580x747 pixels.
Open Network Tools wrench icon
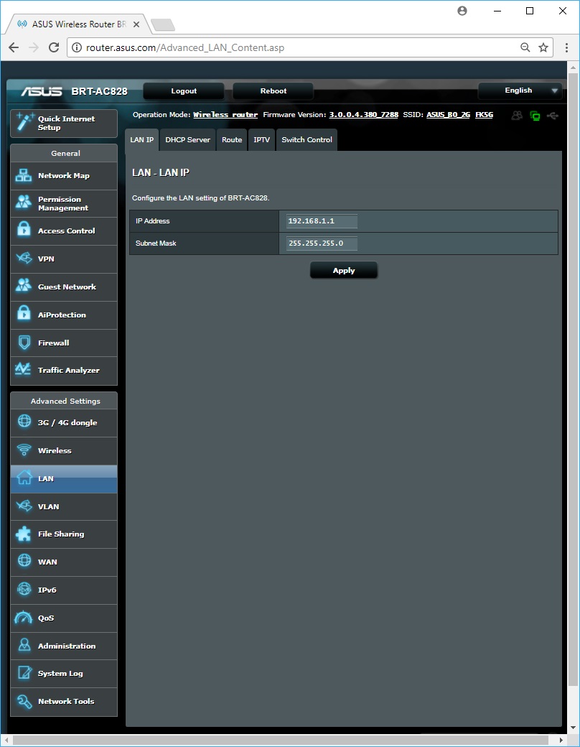pyautogui.click(x=24, y=701)
